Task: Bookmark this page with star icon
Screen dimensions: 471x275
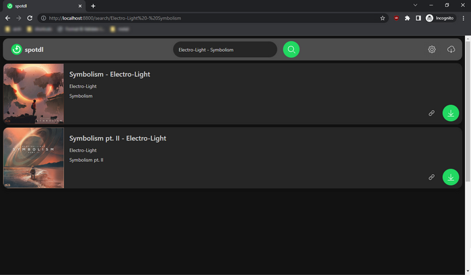Action: click(382, 18)
